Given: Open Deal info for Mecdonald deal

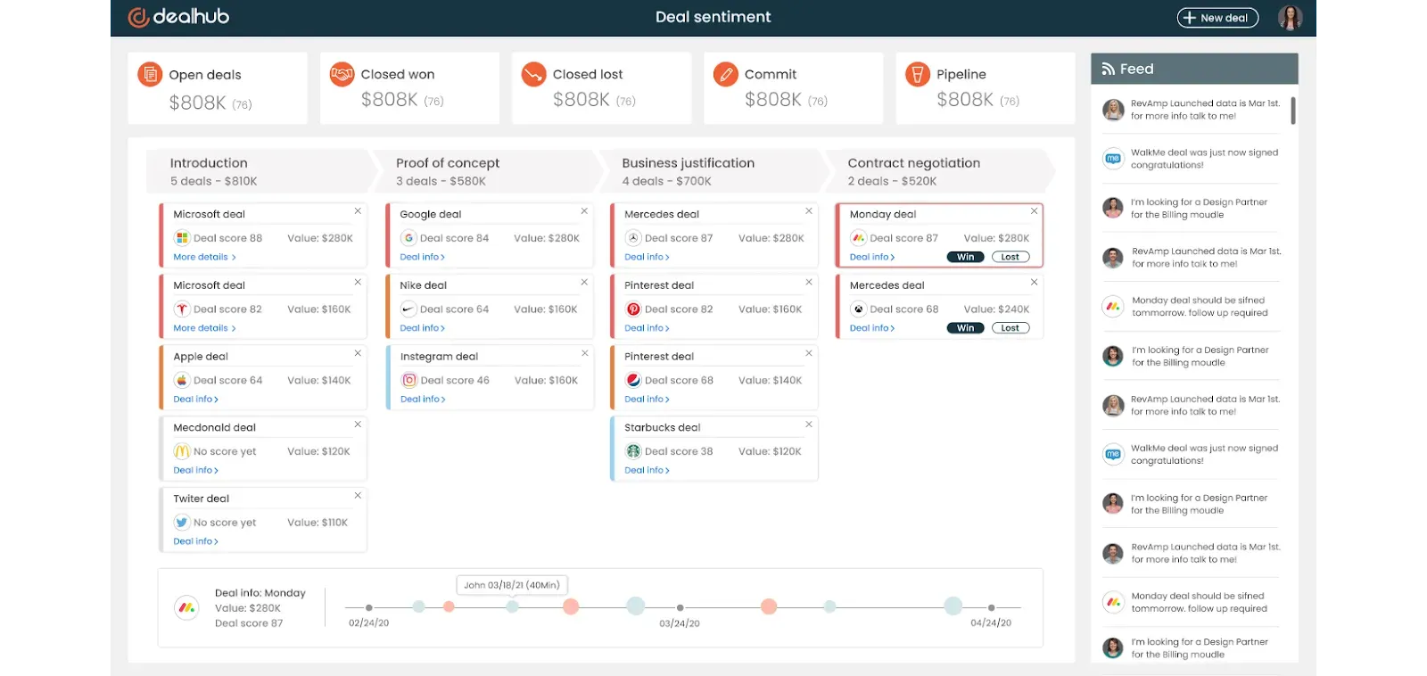Looking at the screenshot, I should tap(195, 470).
